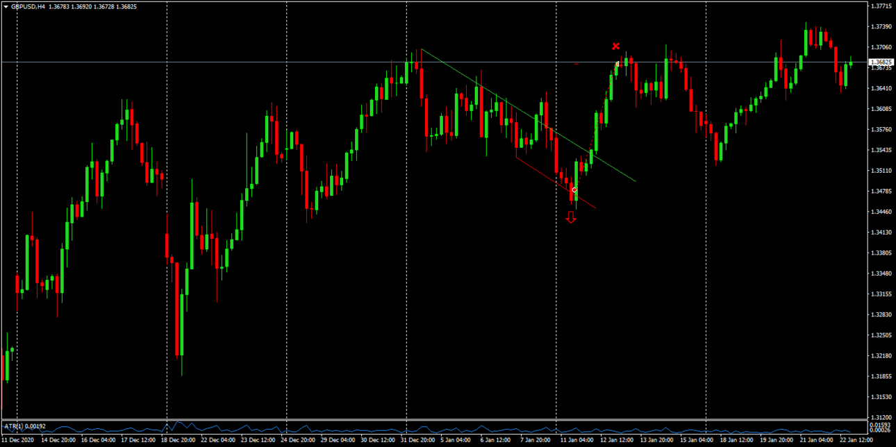Click the 17 Dec 12:00 time label
Viewport: 896px width, 447px height.
coord(138,440)
